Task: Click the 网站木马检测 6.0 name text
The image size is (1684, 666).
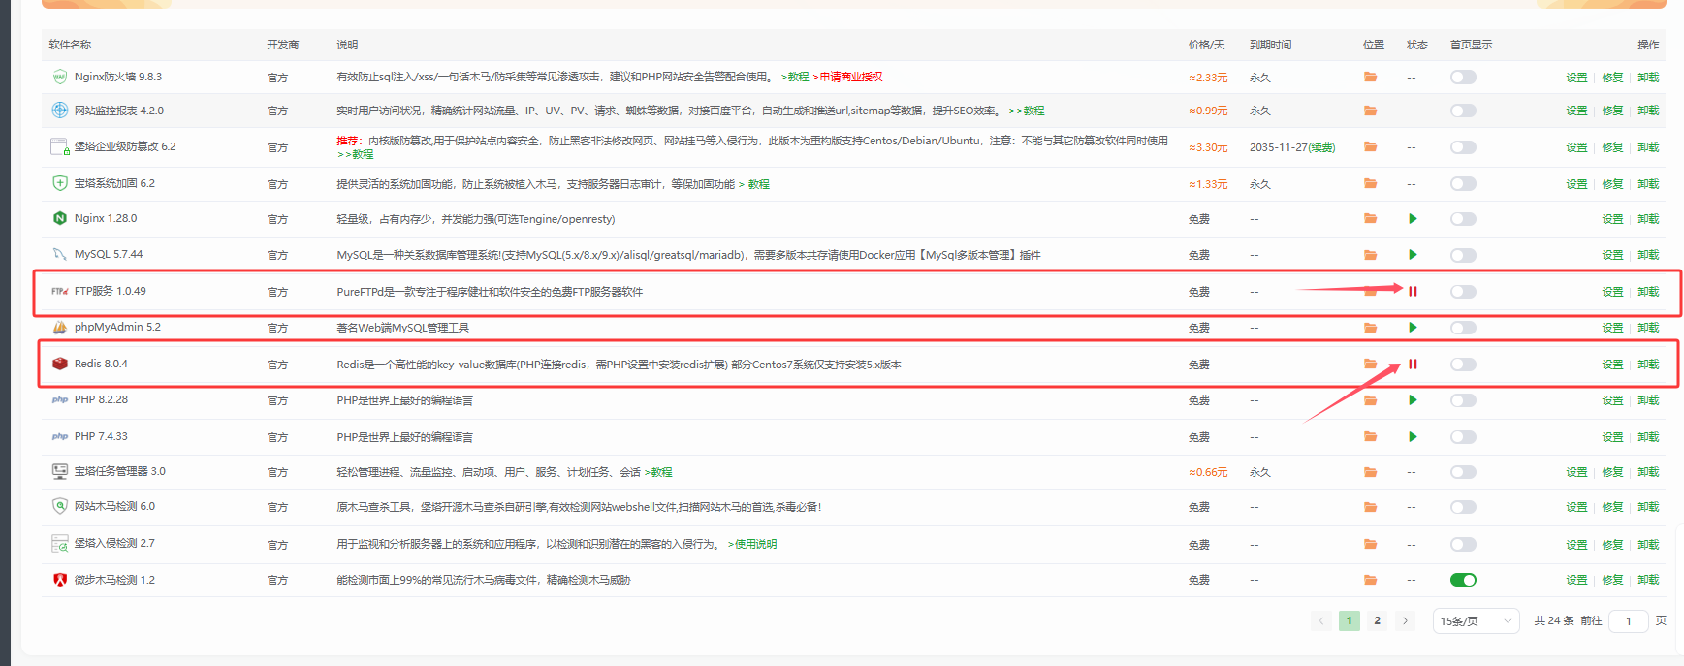Action: (x=114, y=506)
